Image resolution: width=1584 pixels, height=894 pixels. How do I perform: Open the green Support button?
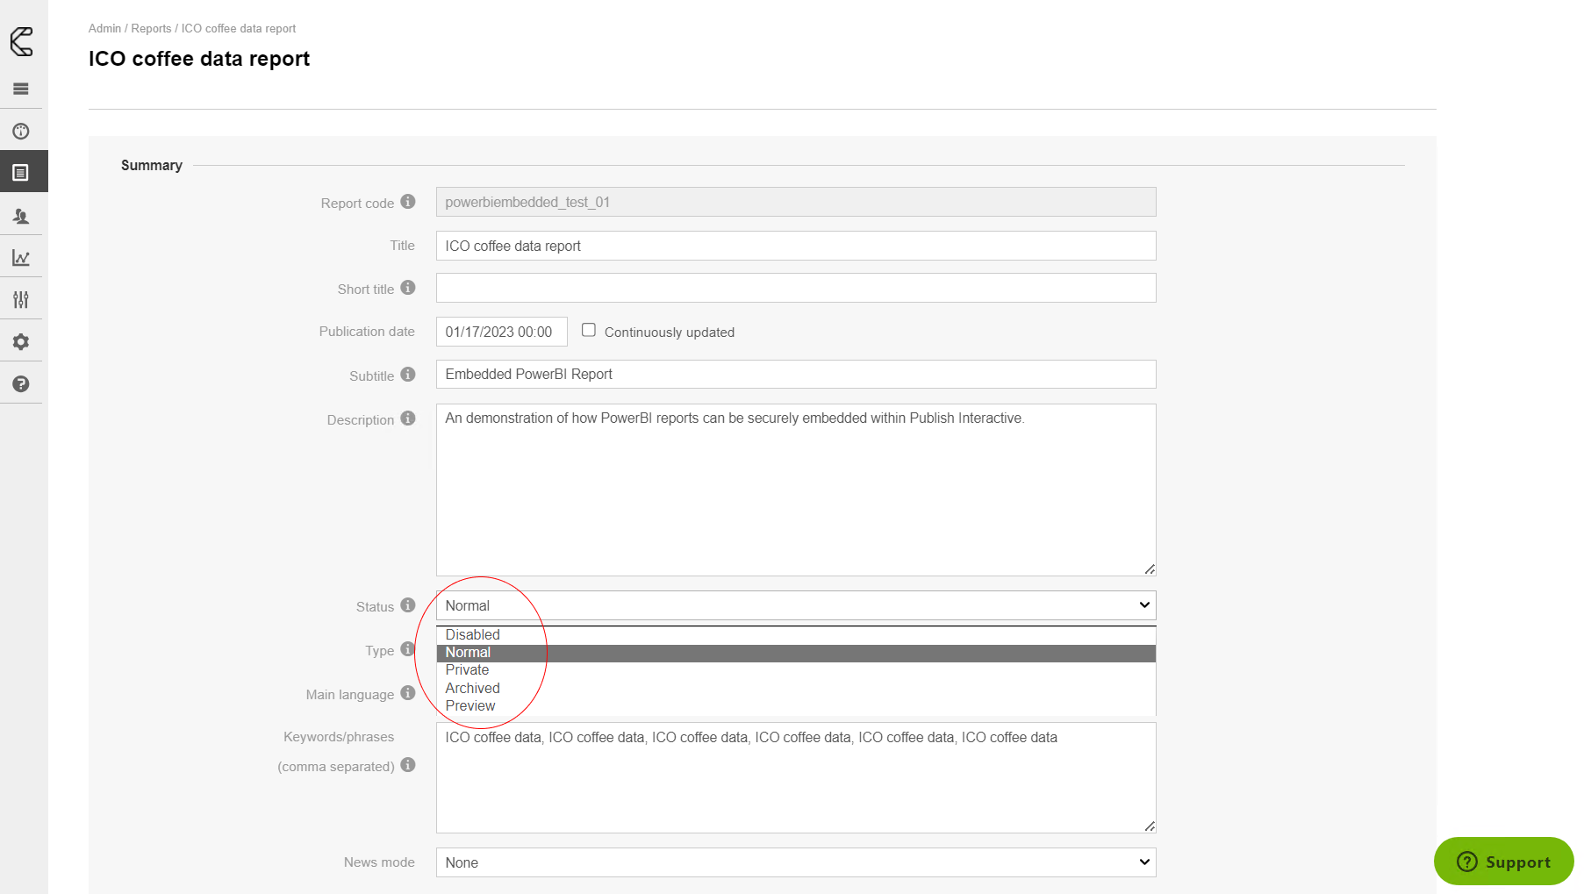tap(1503, 862)
